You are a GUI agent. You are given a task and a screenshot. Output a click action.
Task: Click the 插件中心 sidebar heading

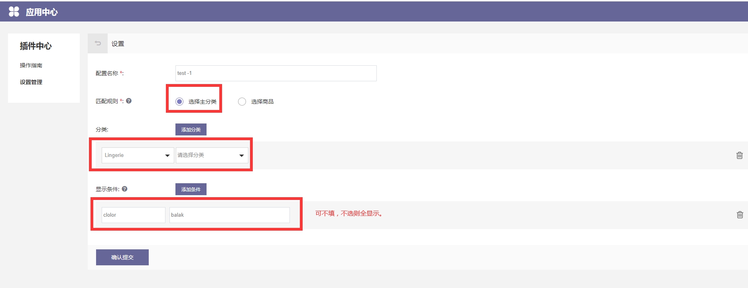[36, 46]
